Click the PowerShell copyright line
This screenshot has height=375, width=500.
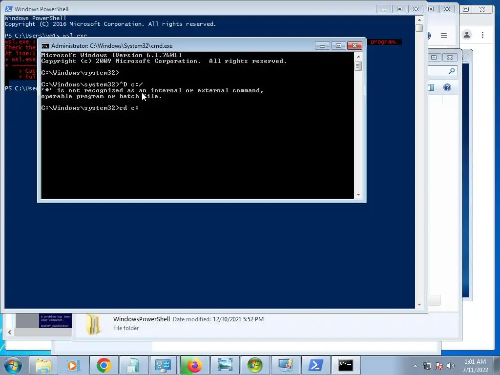(x=110, y=24)
